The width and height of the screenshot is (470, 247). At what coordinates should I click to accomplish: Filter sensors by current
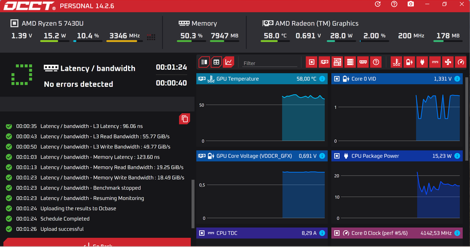[435, 62]
